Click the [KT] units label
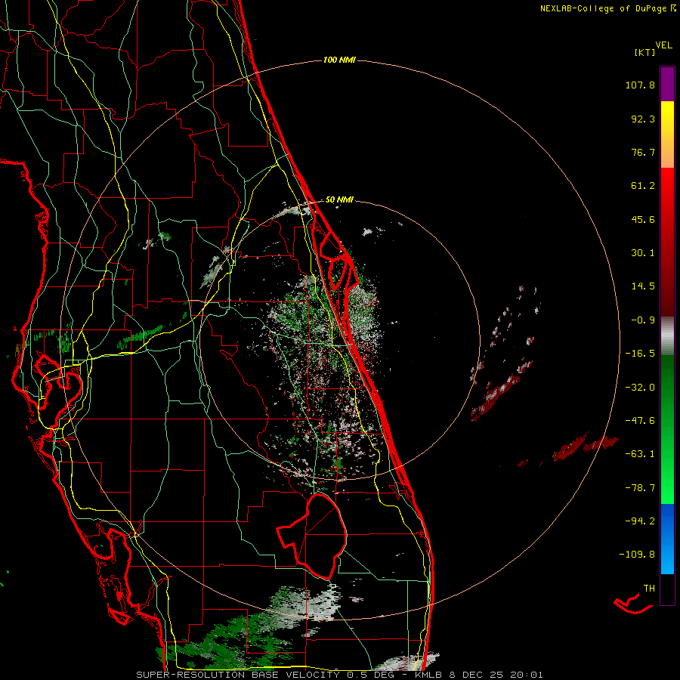Viewport: 680px width, 680px height. click(645, 52)
